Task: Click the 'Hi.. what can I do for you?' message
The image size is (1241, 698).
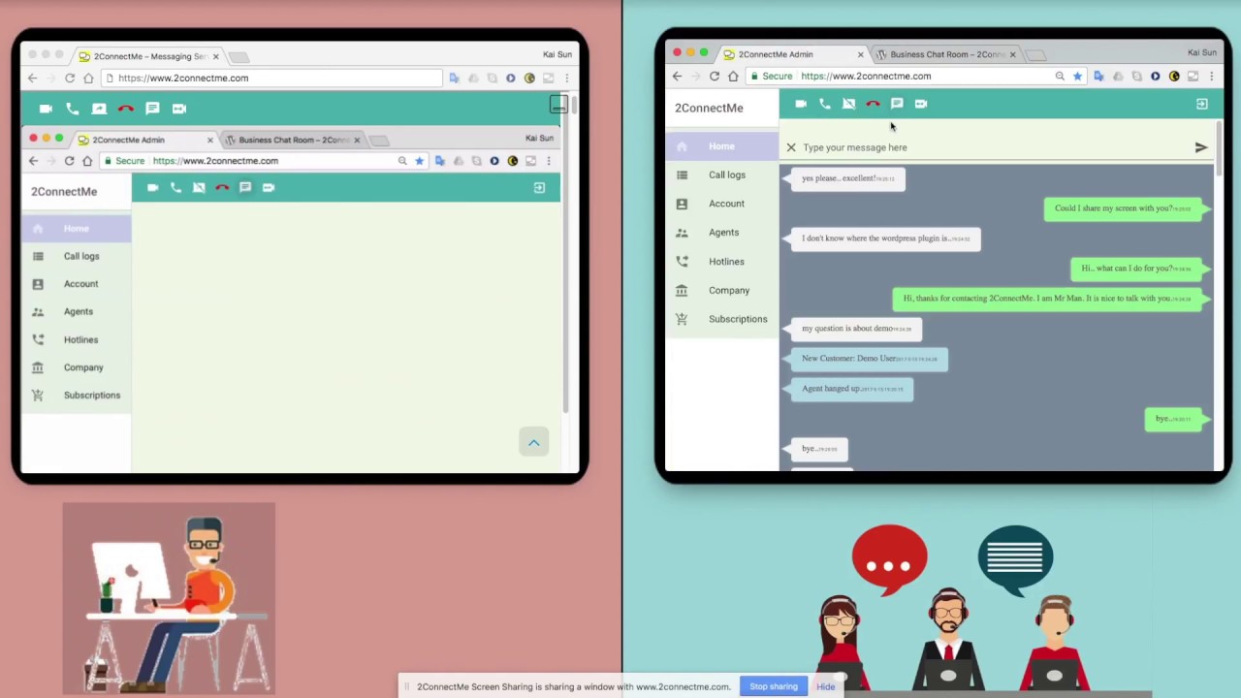Action: 1138,269
